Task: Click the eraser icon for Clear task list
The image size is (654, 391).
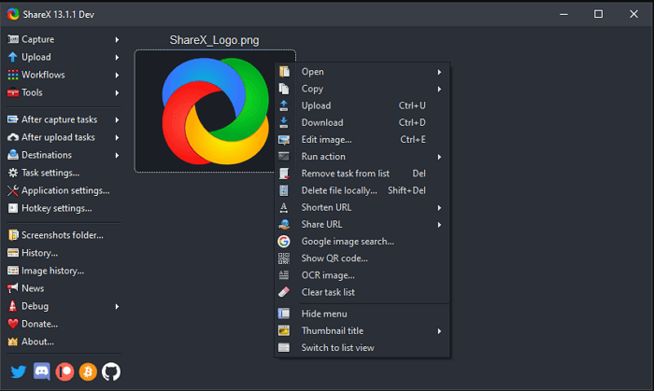Action: tap(284, 292)
